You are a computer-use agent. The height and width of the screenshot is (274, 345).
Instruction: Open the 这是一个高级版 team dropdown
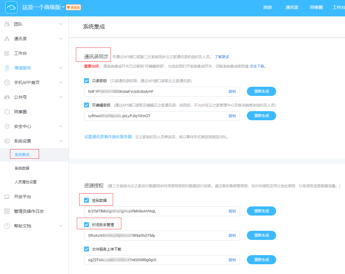click(x=63, y=7)
